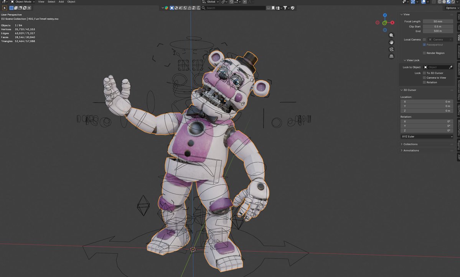This screenshot has width=460, height=277.
Task: Toggle the show gizmo icon
Action: point(413,2)
